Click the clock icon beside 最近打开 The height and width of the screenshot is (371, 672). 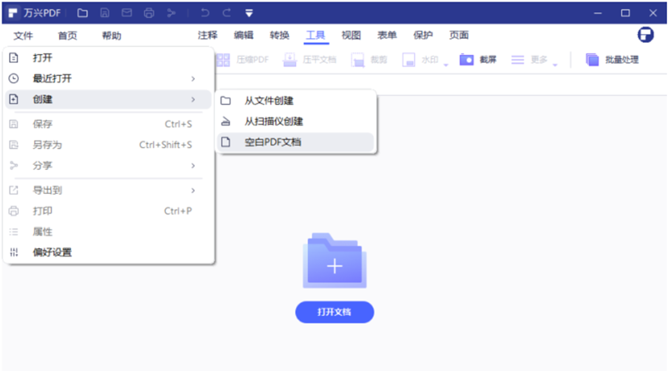[14, 78]
